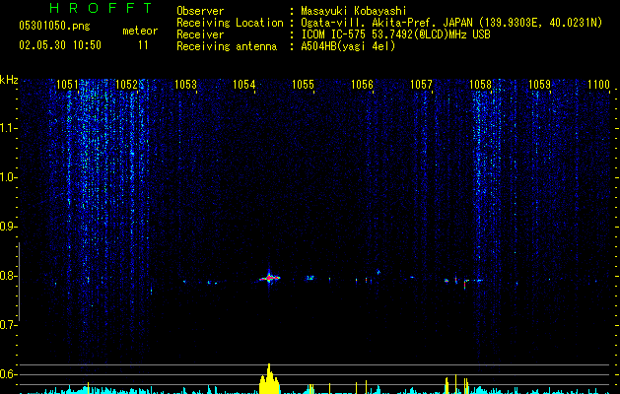Screen dimensions: 620x394
Task: Click the 1054 time marker
Action: tap(244, 85)
